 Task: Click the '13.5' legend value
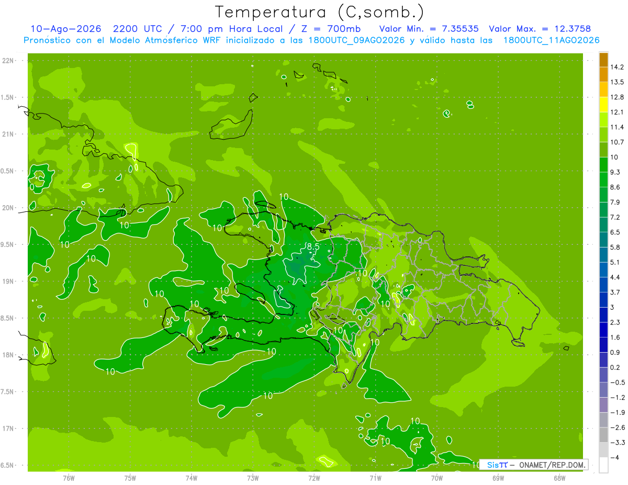point(617,82)
